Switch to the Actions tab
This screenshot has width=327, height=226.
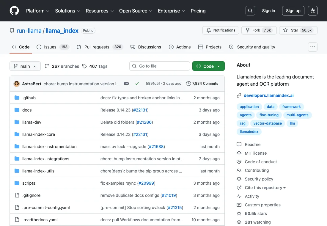click(180, 47)
